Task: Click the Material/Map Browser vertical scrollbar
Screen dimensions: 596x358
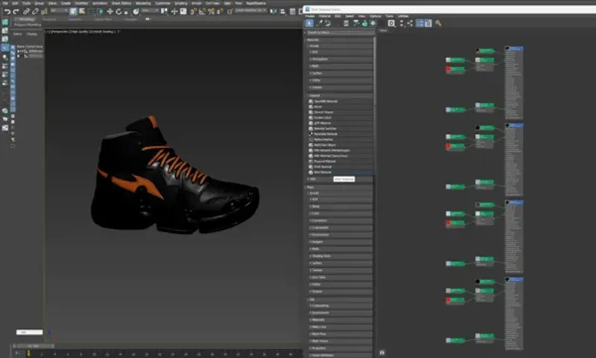Action: pos(375,70)
